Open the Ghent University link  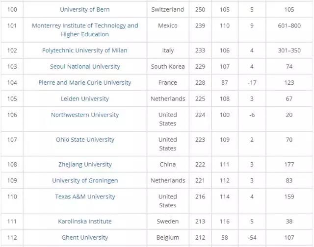point(85,237)
